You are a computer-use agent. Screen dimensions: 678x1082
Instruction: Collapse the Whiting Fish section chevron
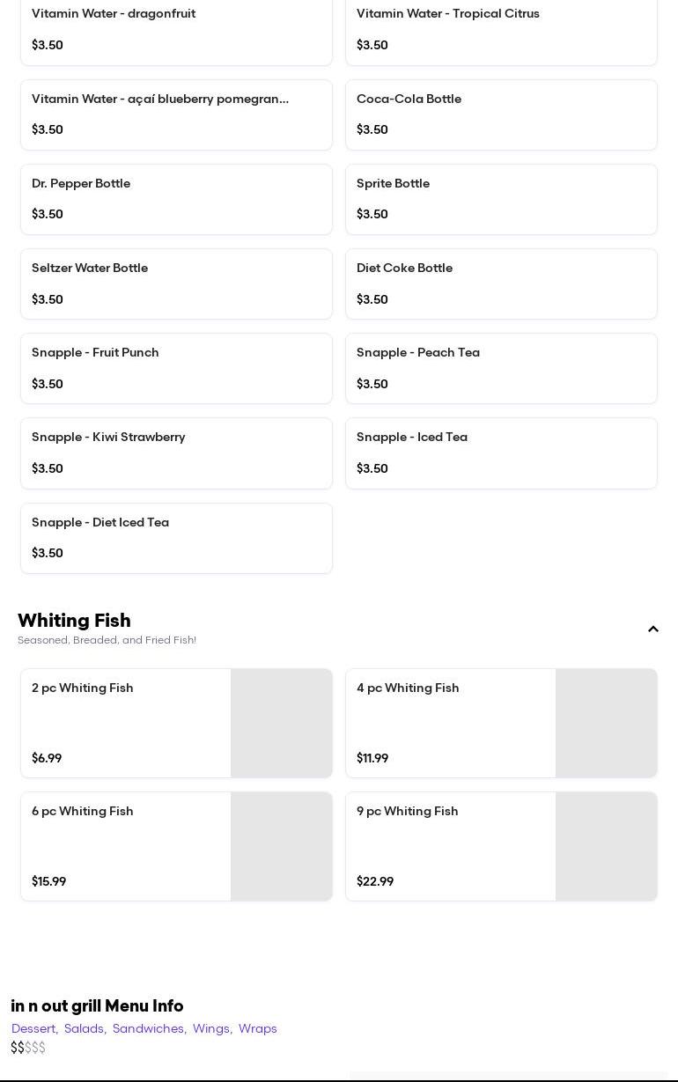pos(652,629)
